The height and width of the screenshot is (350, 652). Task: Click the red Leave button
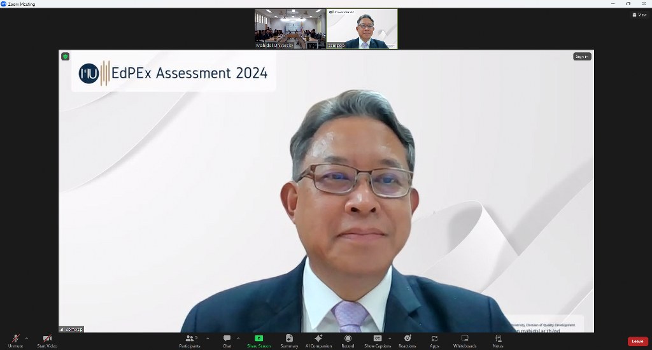(x=637, y=342)
